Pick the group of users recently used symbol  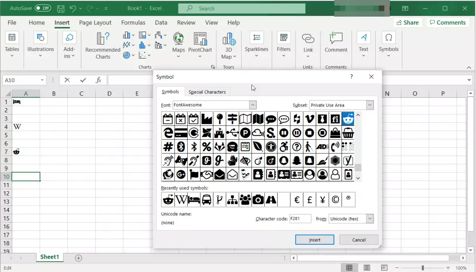click(x=245, y=200)
